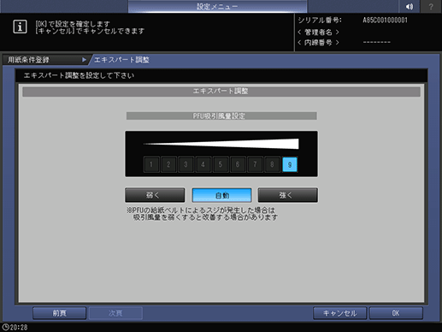Select suction level 8
Viewport: 442px width, 332px height.
point(272,164)
